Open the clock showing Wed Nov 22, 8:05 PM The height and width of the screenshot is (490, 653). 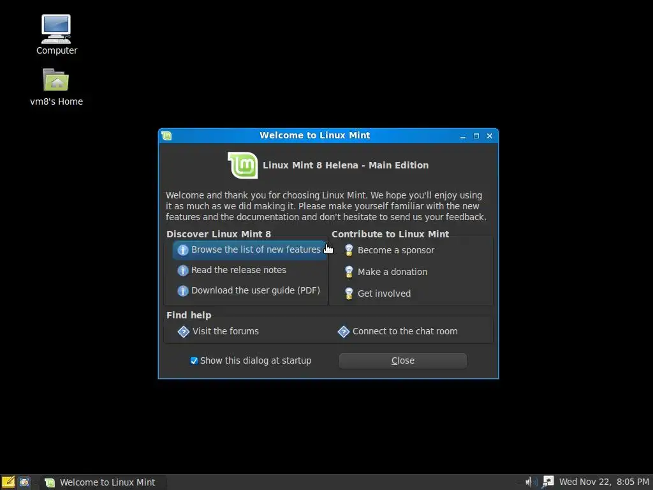click(x=604, y=482)
